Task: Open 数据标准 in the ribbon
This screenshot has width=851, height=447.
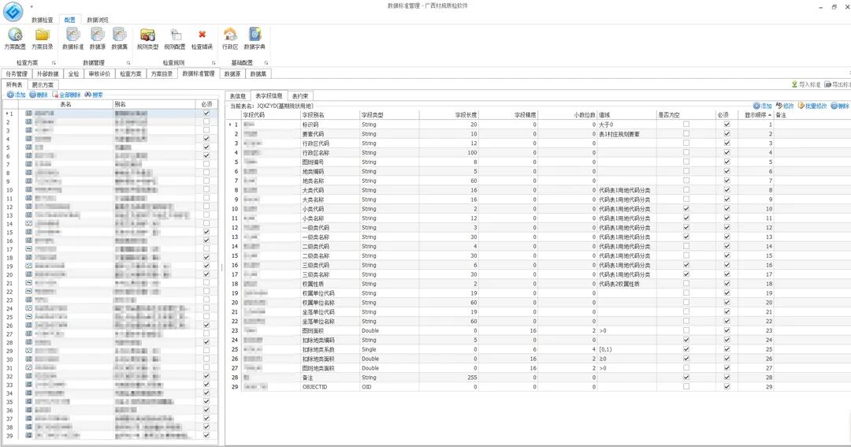Action: pyautogui.click(x=72, y=39)
